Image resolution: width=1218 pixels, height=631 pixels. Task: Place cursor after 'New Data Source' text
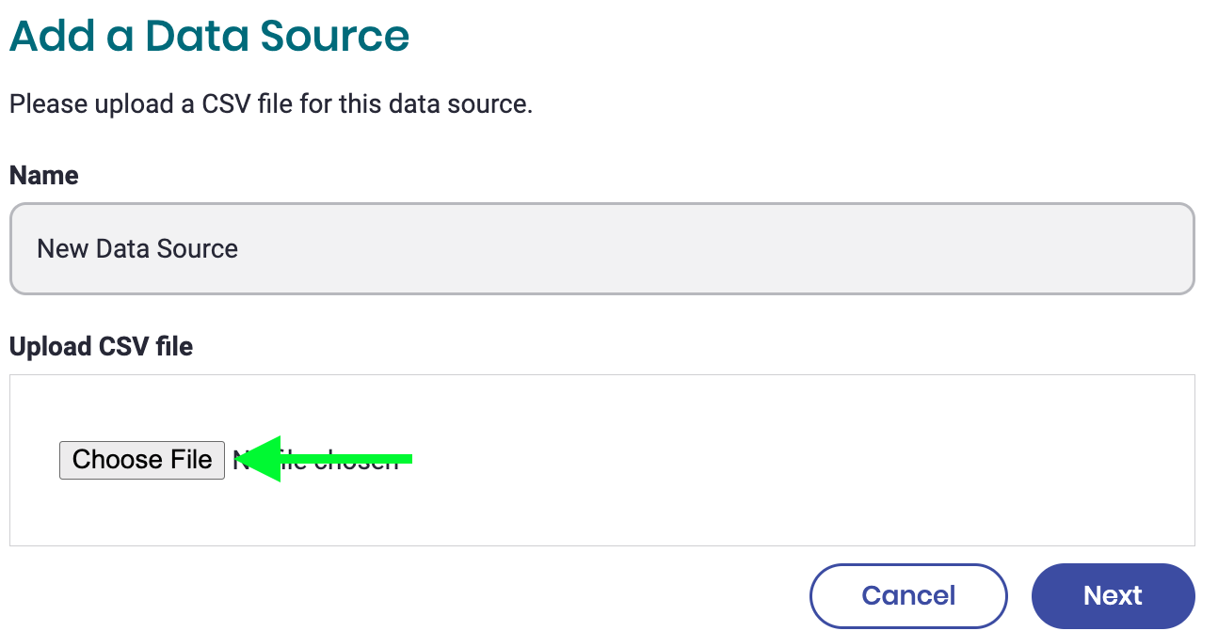pos(241,249)
